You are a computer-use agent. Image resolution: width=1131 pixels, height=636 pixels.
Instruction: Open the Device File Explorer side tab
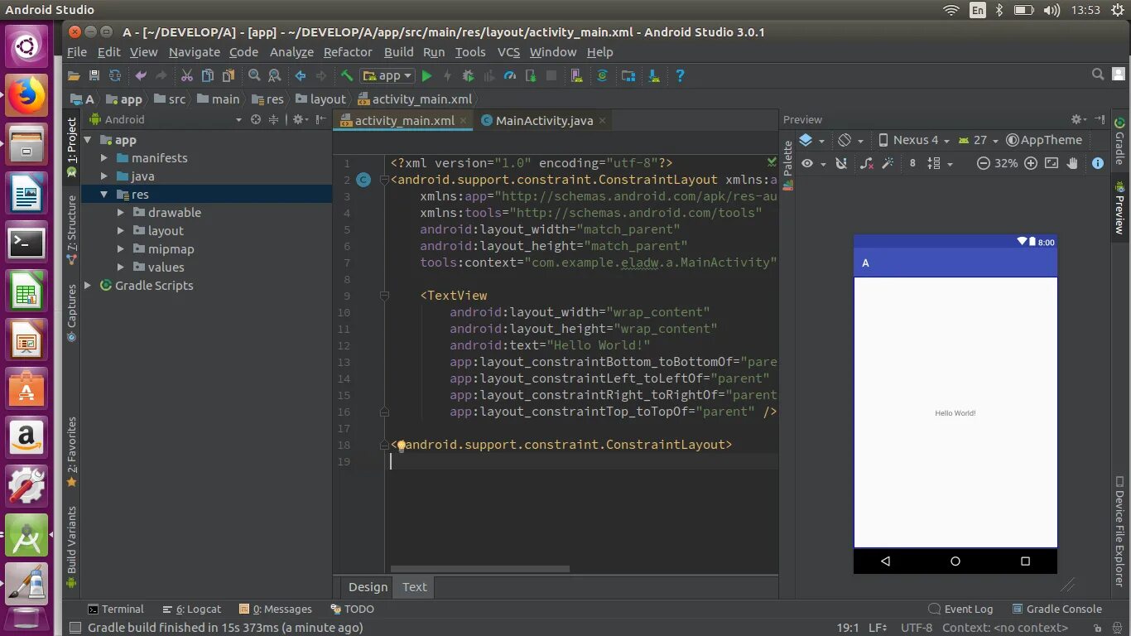coord(1119,532)
